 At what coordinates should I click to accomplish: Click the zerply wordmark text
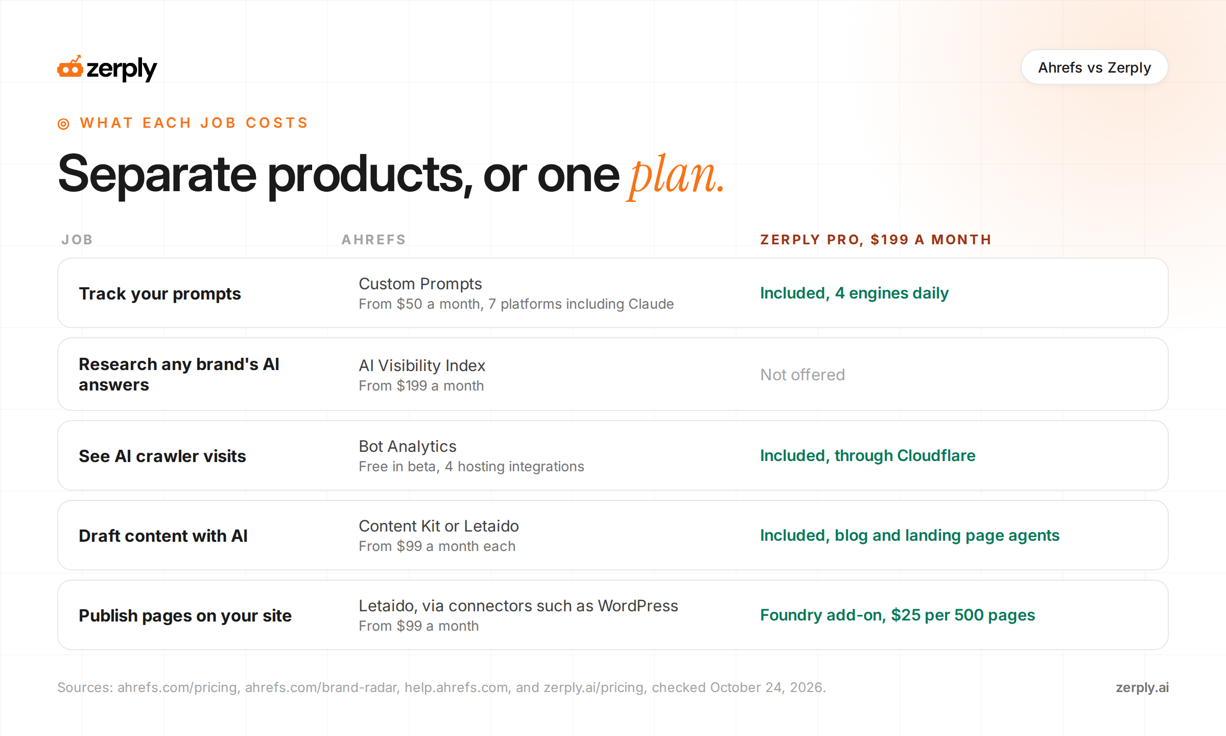coord(122,69)
